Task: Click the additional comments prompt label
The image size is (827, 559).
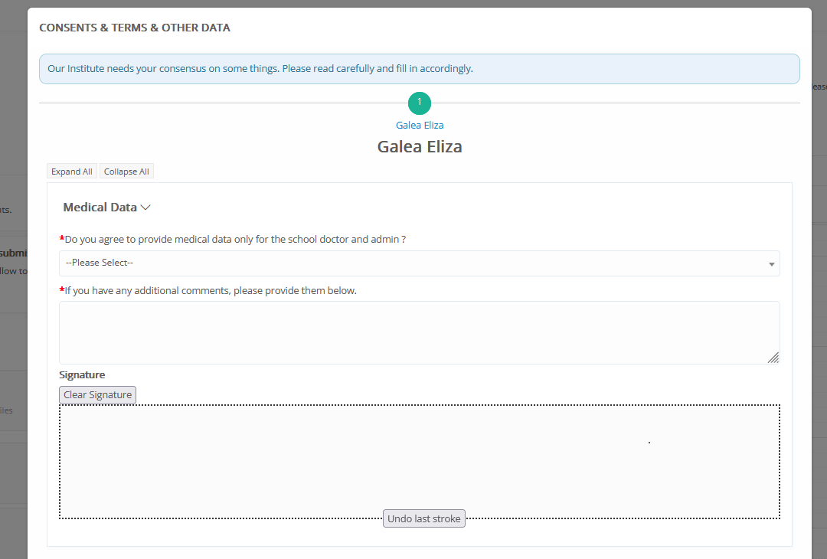Action: click(x=211, y=291)
